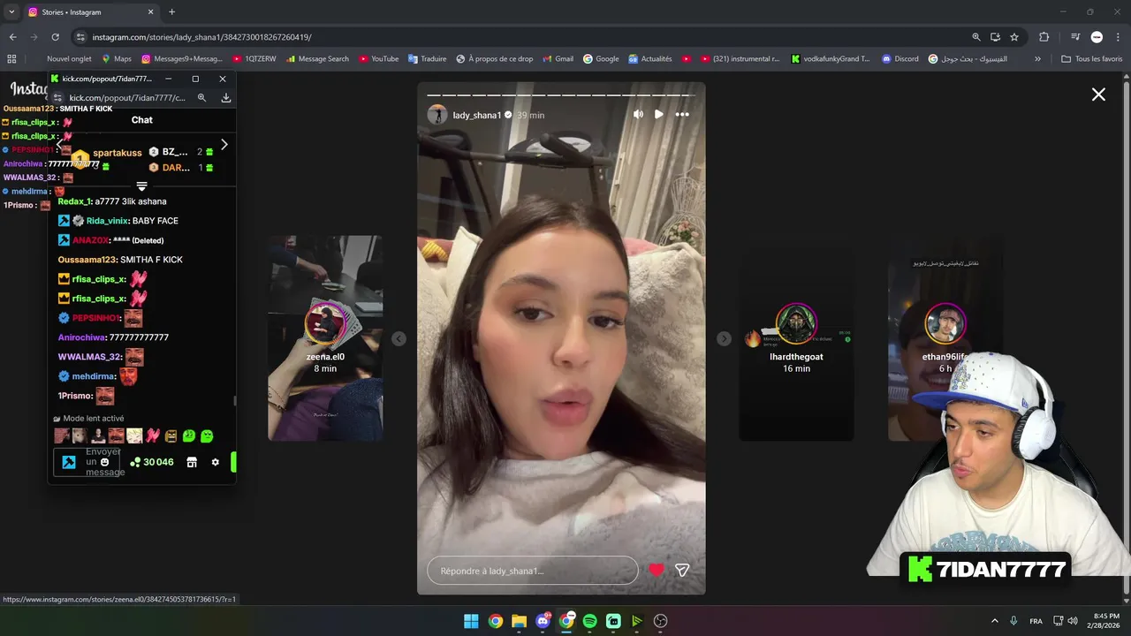Click username Redax_1 in Kick chat

(74, 201)
